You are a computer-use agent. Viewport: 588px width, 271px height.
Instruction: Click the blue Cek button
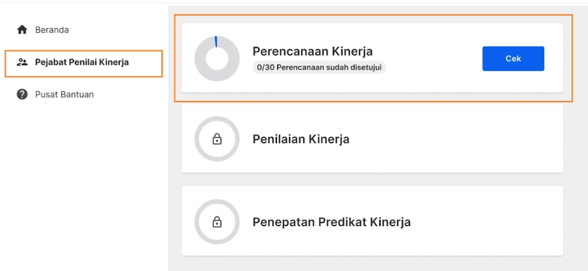tap(513, 59)
